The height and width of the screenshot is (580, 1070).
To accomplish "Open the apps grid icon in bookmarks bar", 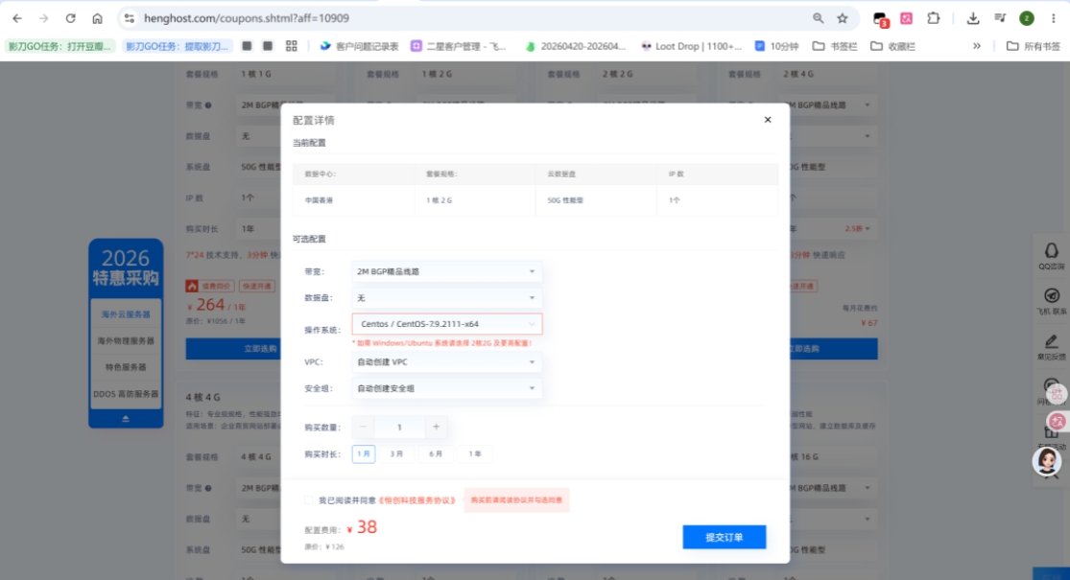I will tap(292, 46).
